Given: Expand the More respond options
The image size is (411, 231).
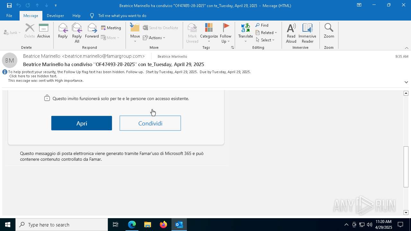Looking at the screenshot, I should tap(110, 38).
